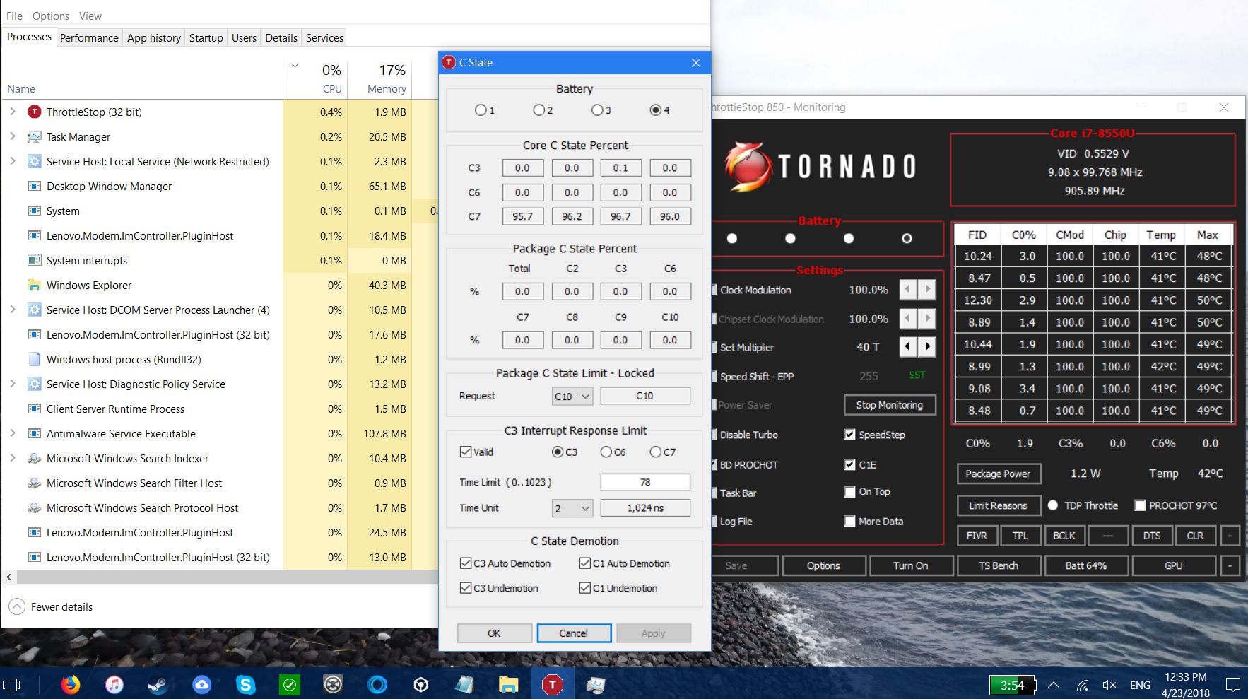Click network Wi-Fi tray icon

(1082, 685)
